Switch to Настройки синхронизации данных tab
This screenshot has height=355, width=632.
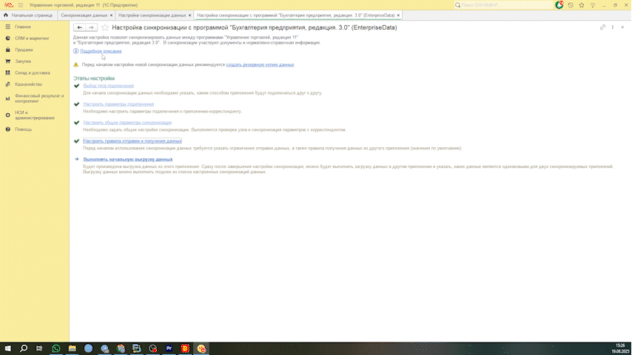(152, 16)
